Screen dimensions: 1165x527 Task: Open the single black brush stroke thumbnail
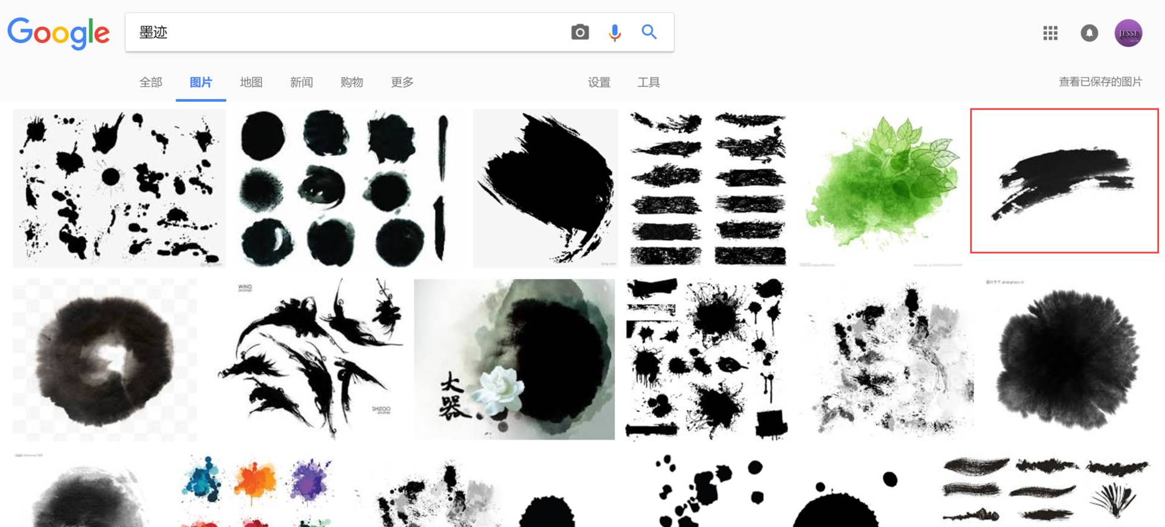tap(1064, 181)
